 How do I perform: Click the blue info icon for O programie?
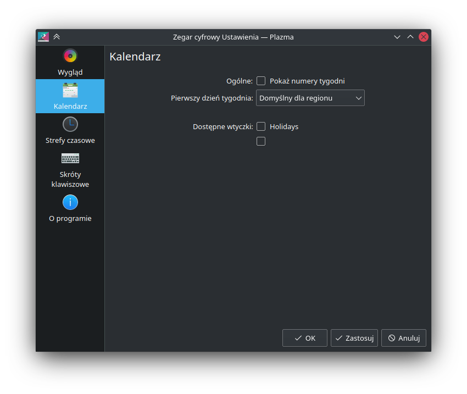(70, 202)
